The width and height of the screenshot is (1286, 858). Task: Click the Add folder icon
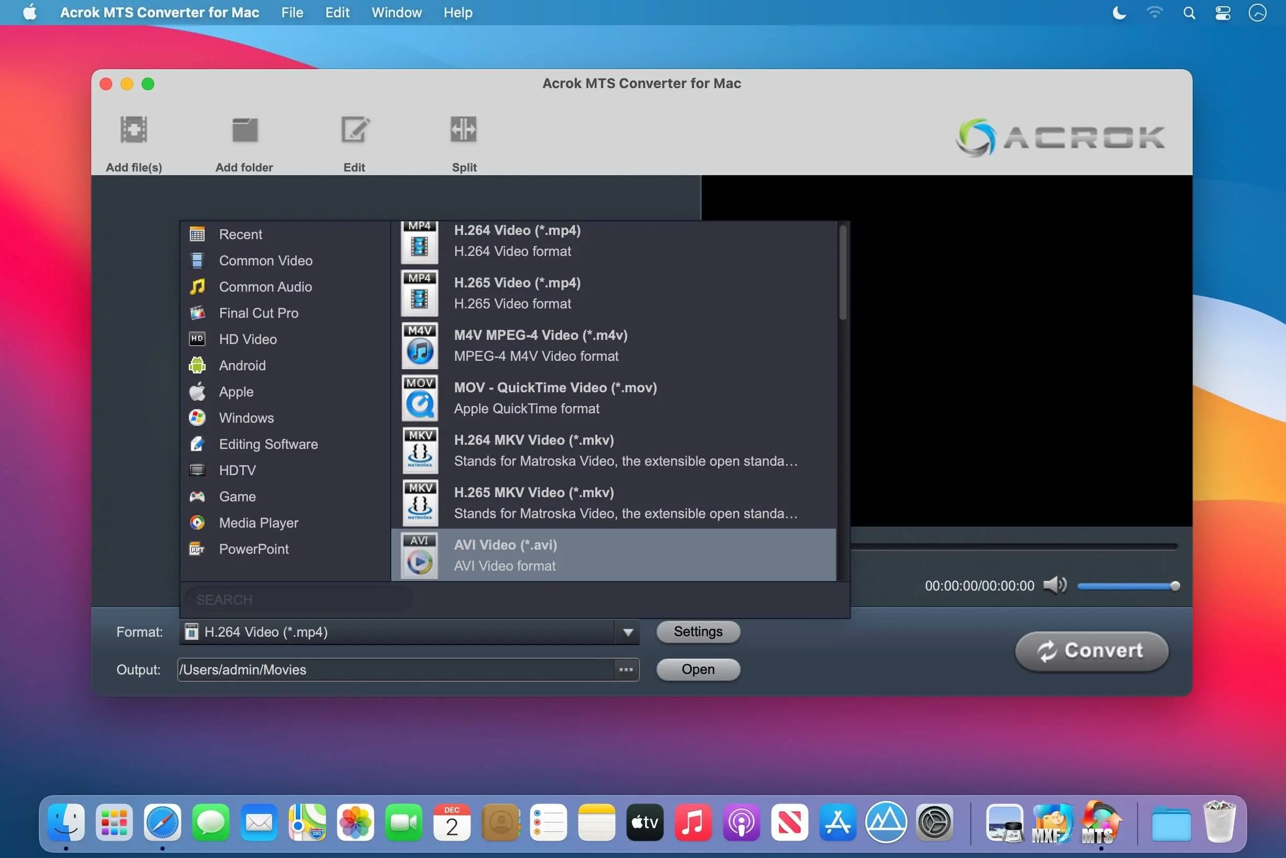coord(244,130)
